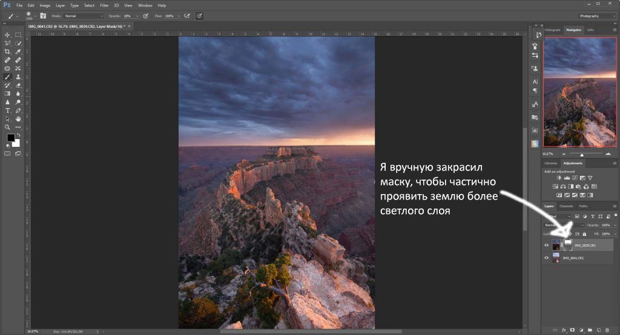Choose the Horizontal Type tool
Viewport: 620px width, 335px height.
click(7, 111)
